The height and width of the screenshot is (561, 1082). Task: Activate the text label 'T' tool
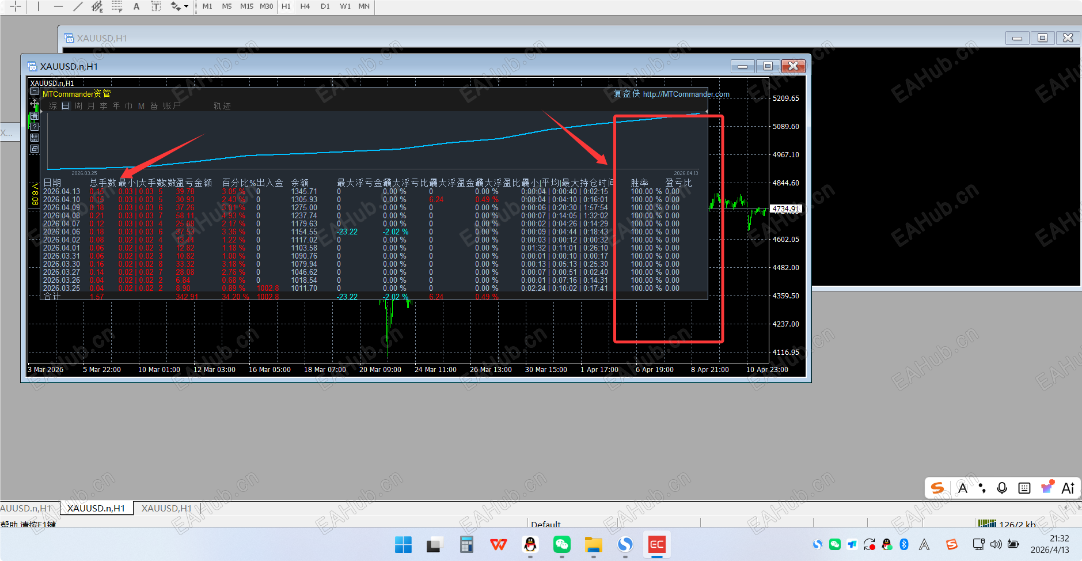point(156,6)
